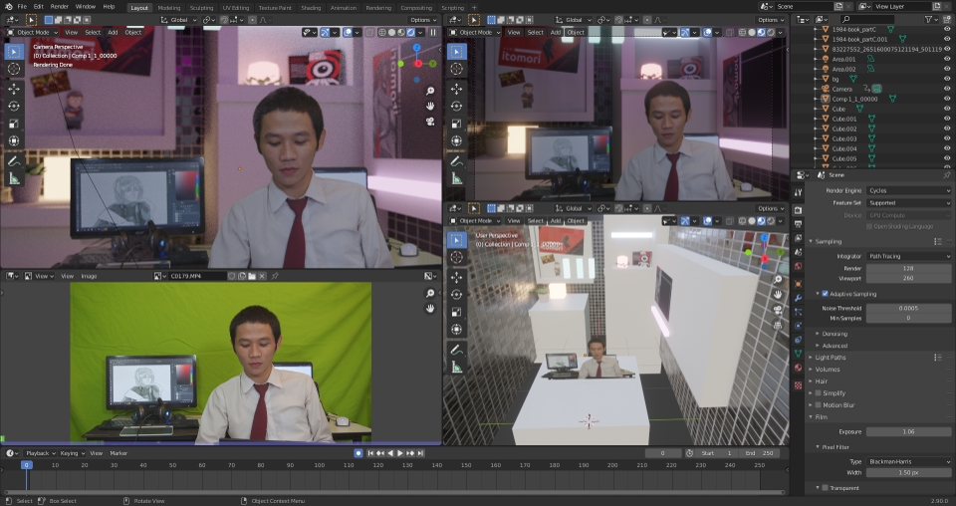The height and width of the screenshot is (506, 956).
Task: Open the Keying popover in timeline header
Action: pos(72,453)
